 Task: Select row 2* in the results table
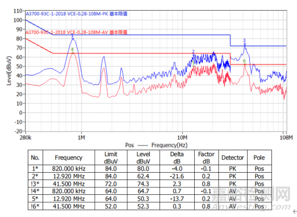tap(150, 176)
